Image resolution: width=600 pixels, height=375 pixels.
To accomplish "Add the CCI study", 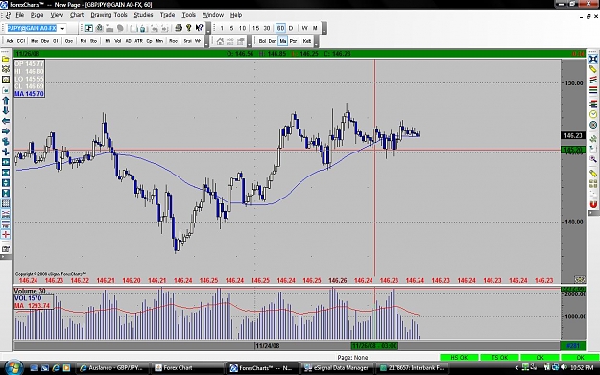I will coord(21,41).
